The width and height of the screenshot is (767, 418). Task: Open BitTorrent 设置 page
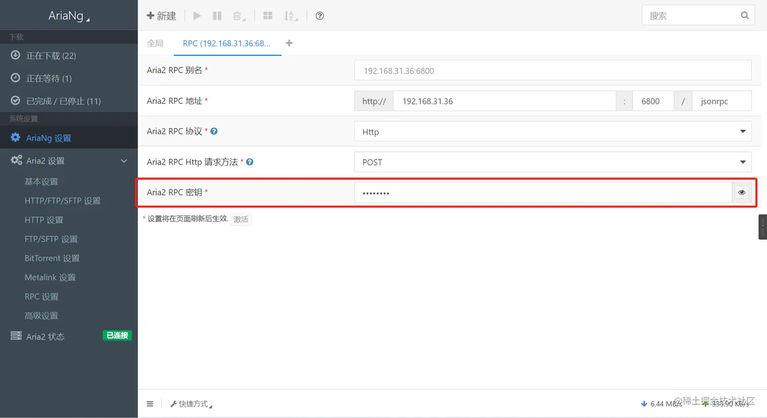click(52, 258)
